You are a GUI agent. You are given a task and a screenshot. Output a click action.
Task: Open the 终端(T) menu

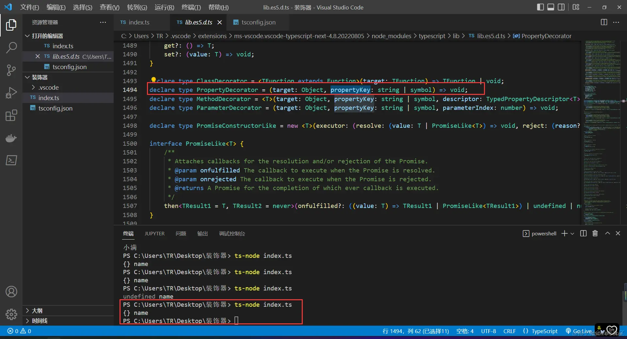pyautogui.click(x=191, y=7)
